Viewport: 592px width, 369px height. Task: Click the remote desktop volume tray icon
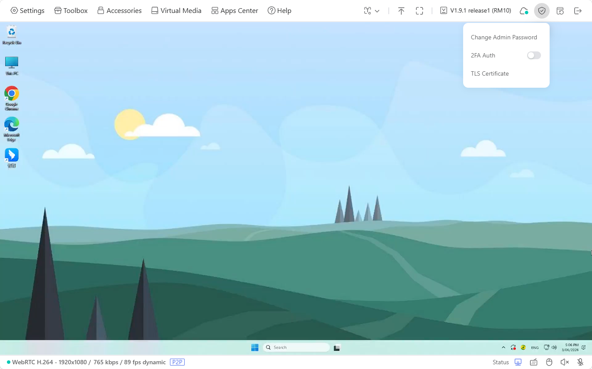click(554, 347)
